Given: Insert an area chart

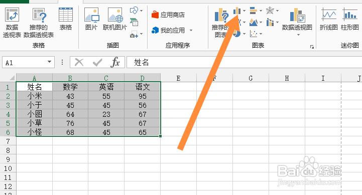Looking at the screenshot, I should point(254,23).
